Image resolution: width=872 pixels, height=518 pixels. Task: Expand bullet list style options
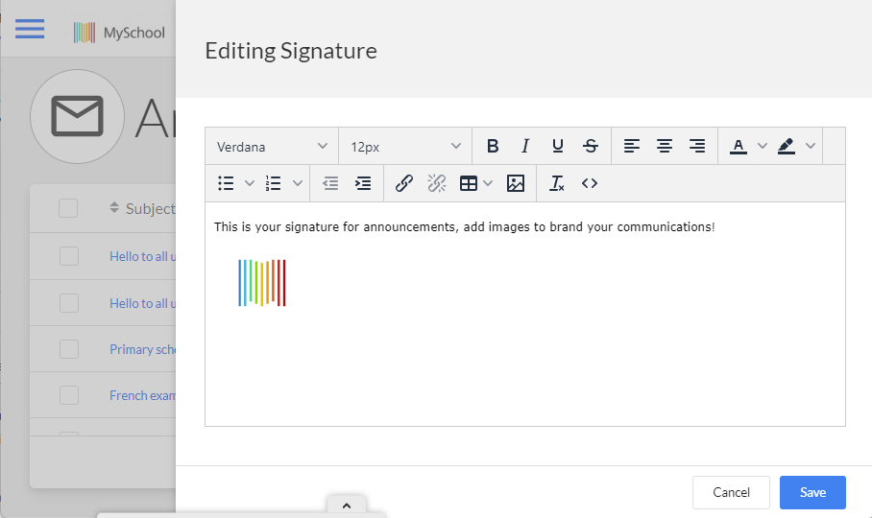[x=250, y=183]
